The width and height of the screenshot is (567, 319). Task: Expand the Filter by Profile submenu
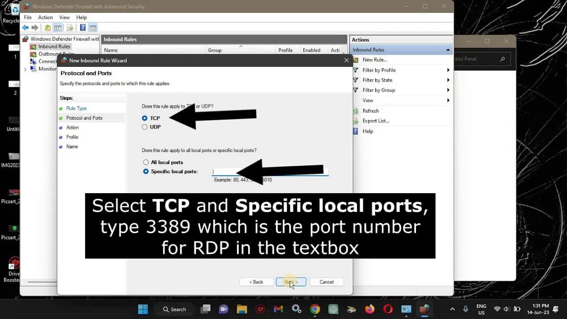pyautogui.click(x=379, y=70)
